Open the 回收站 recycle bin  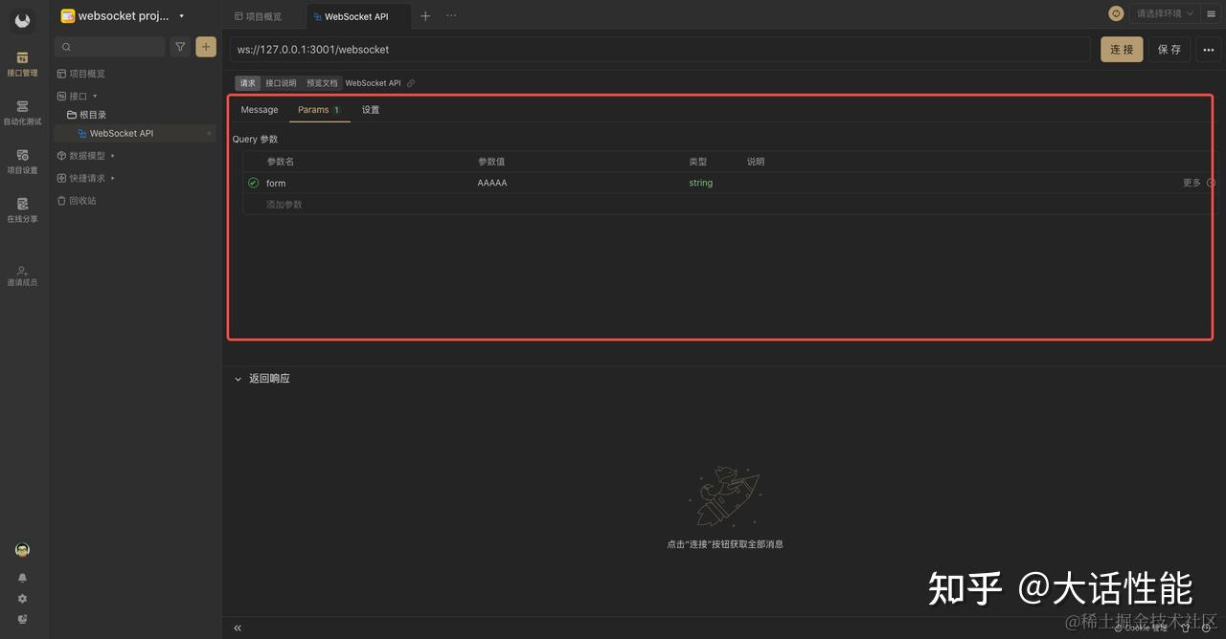click(83, 201)
